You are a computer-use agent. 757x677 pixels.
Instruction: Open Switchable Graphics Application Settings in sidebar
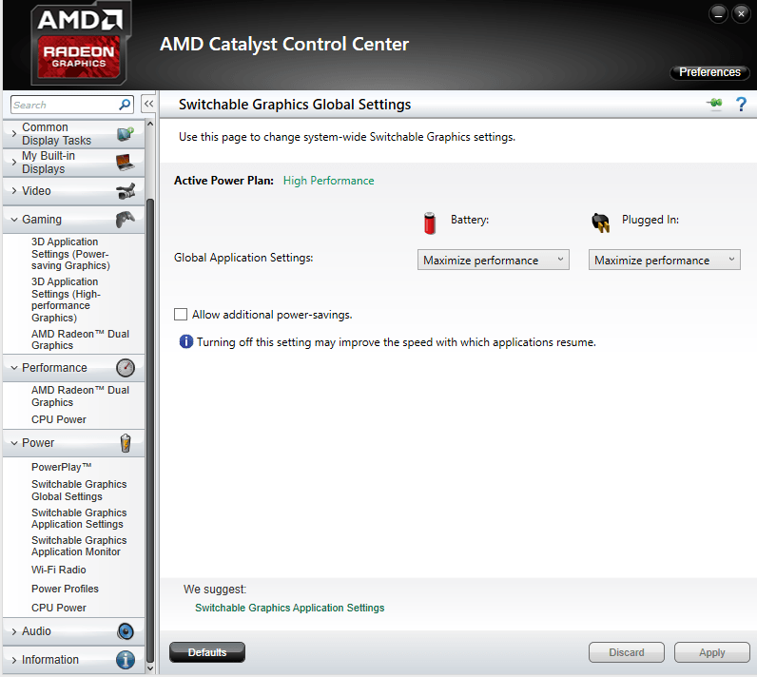[79, 518]
